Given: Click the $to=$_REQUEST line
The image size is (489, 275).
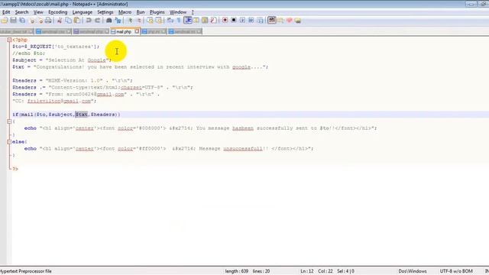Looking at the screenshot, I should pos(56,47).
